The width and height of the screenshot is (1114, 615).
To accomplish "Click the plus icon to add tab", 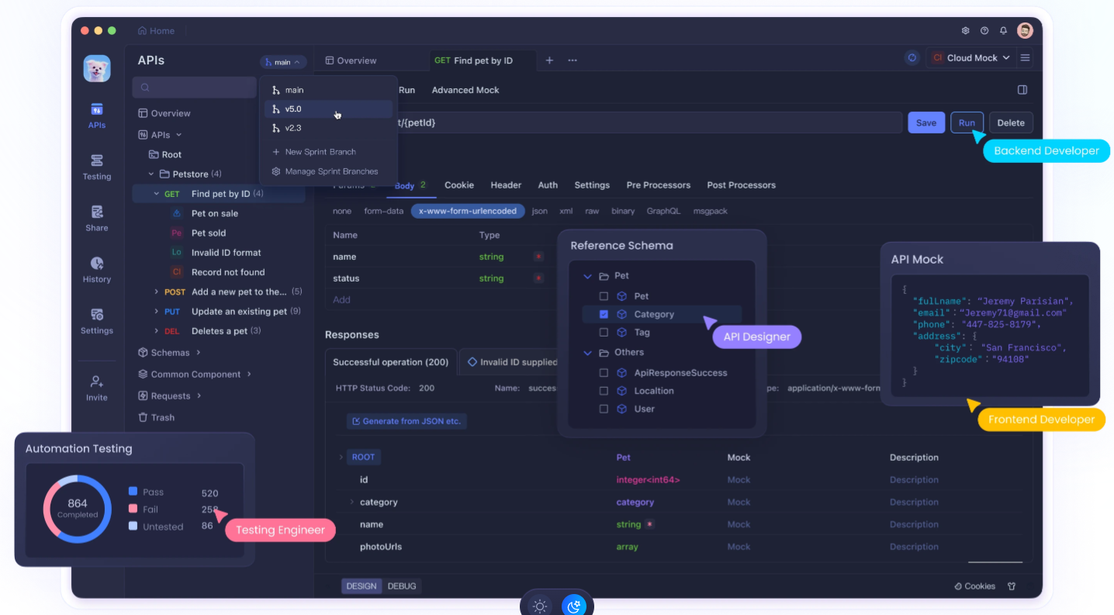I will pyautogui.click(x=549, y=60).
